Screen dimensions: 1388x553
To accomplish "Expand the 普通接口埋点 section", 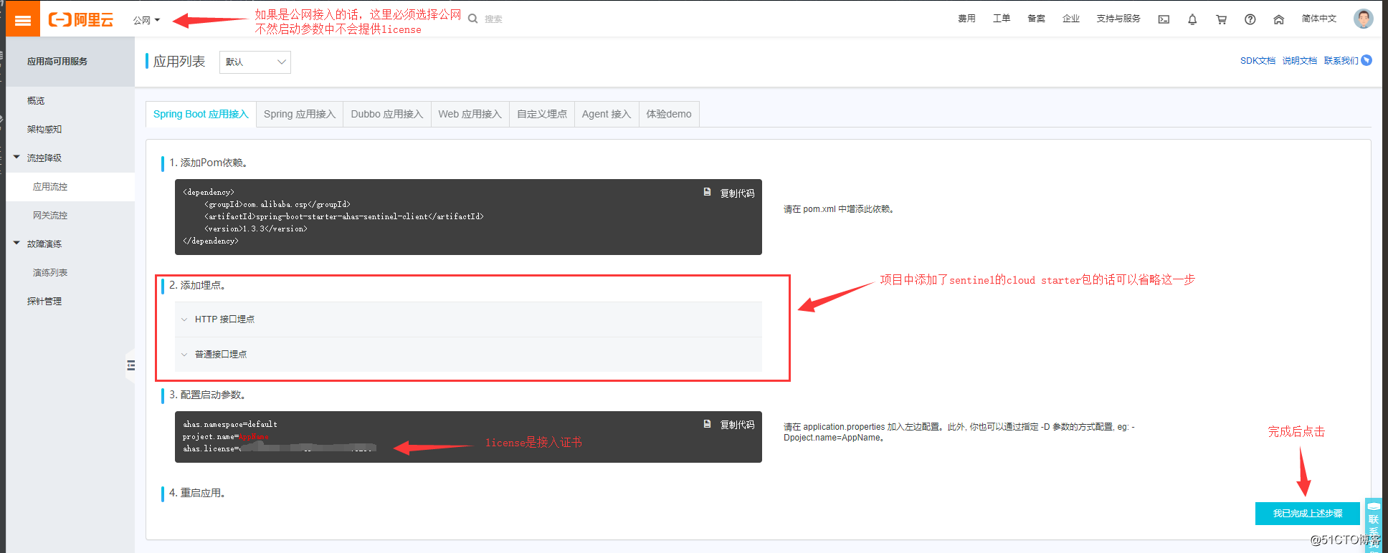I will click(x=468, y=355).
